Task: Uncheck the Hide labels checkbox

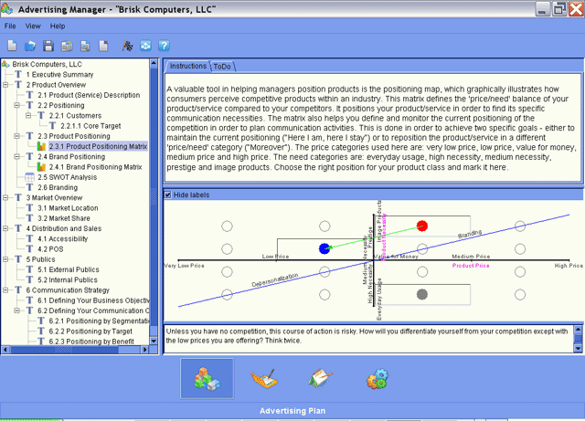Action: click(x=168, y=195)
